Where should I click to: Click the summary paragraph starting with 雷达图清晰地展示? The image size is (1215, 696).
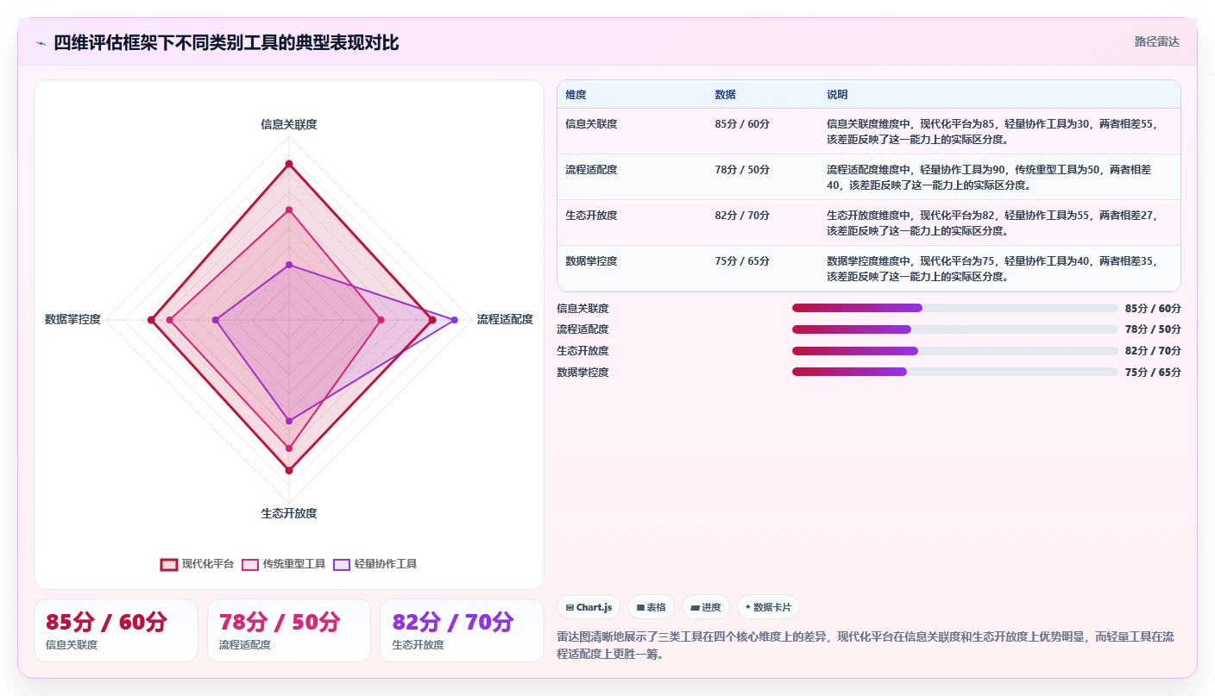(866, 645)
